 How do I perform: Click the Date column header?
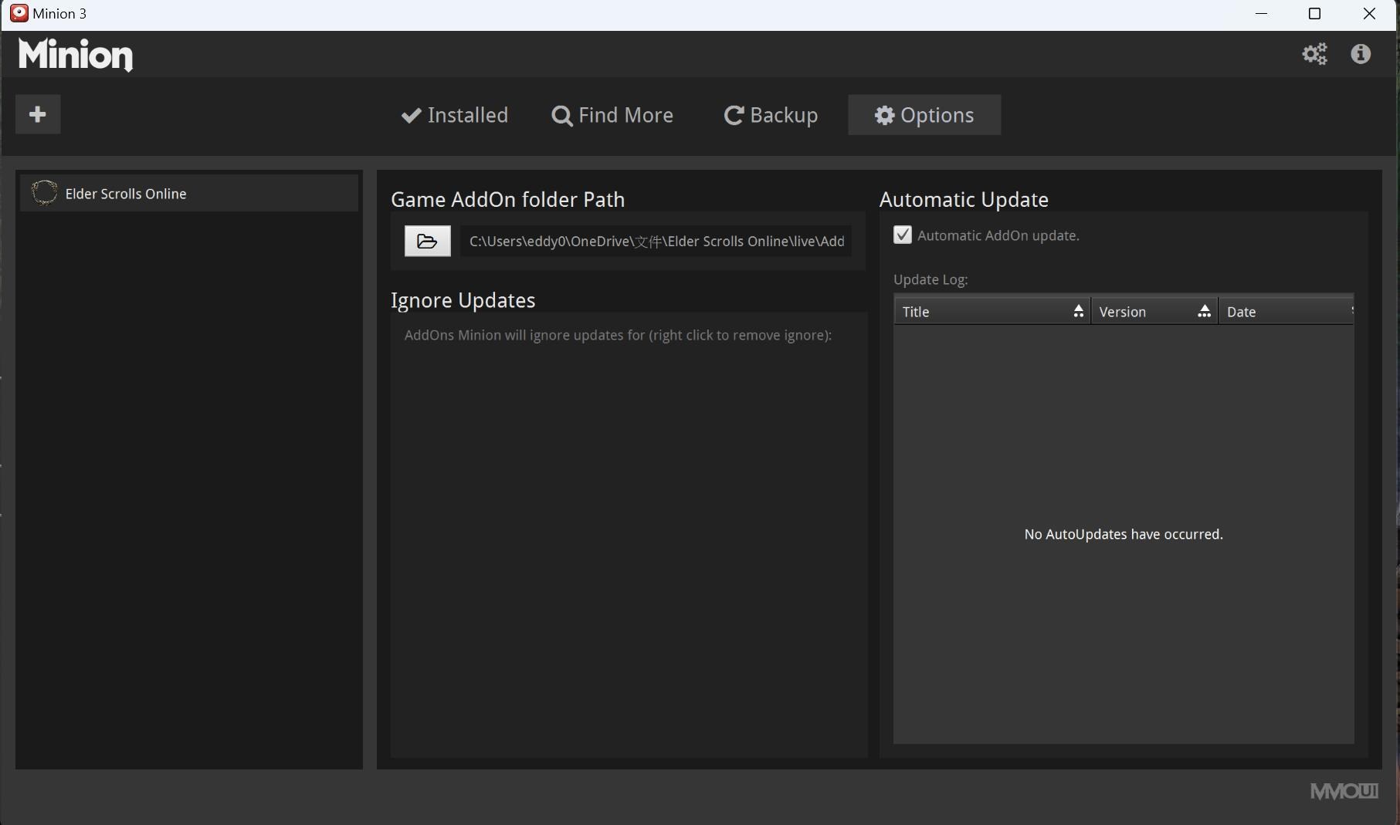(1286, 312)
